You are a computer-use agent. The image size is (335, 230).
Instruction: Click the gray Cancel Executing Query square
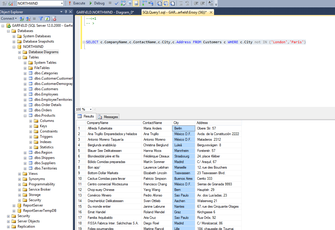[x=110, y=3]
